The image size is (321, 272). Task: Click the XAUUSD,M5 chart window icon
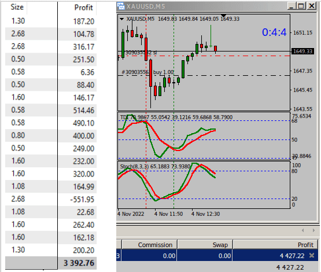click(121, 6)
